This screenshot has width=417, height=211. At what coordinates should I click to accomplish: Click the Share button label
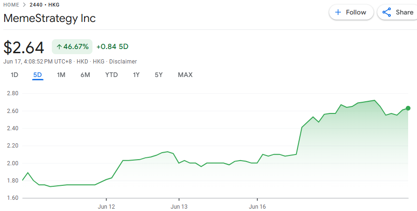coord(404,13)
